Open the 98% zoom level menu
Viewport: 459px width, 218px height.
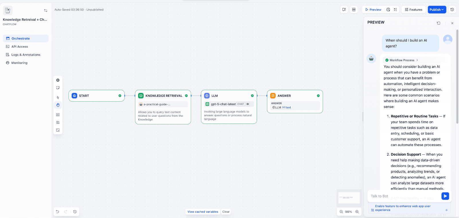[349, 212]
